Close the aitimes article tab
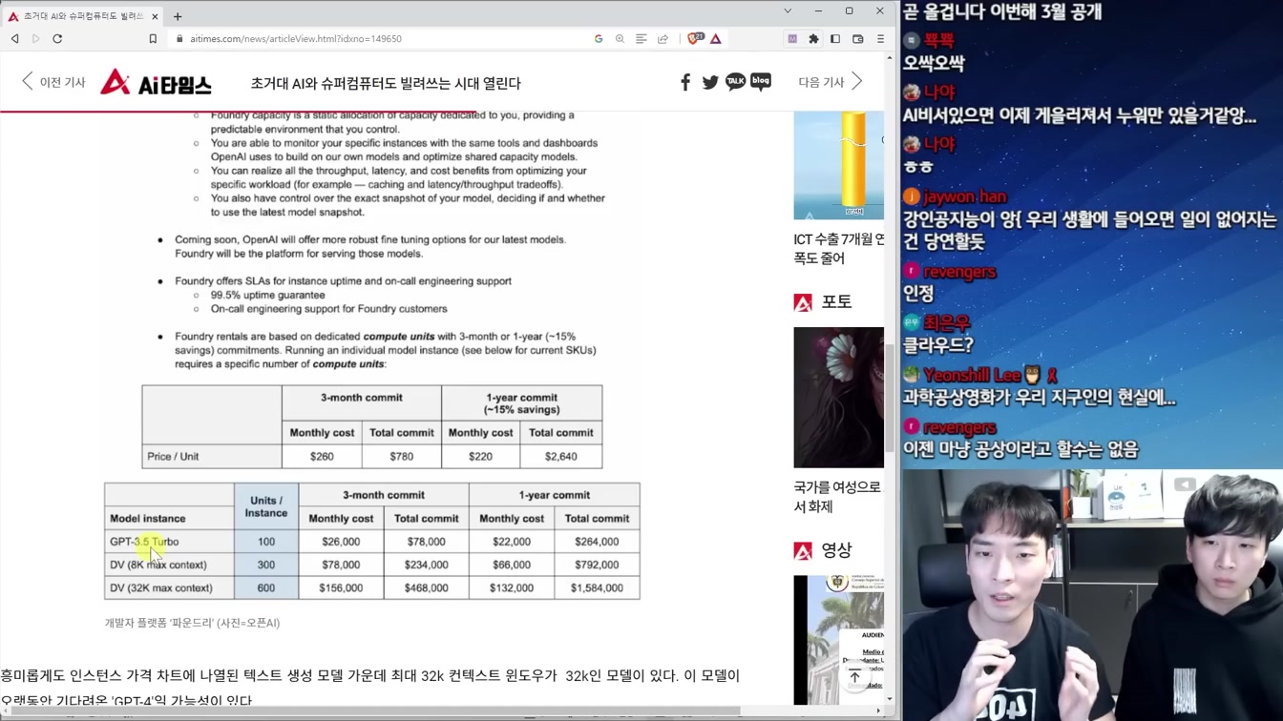This screenshot has width=1283, height=721. [x=155, y=16]
